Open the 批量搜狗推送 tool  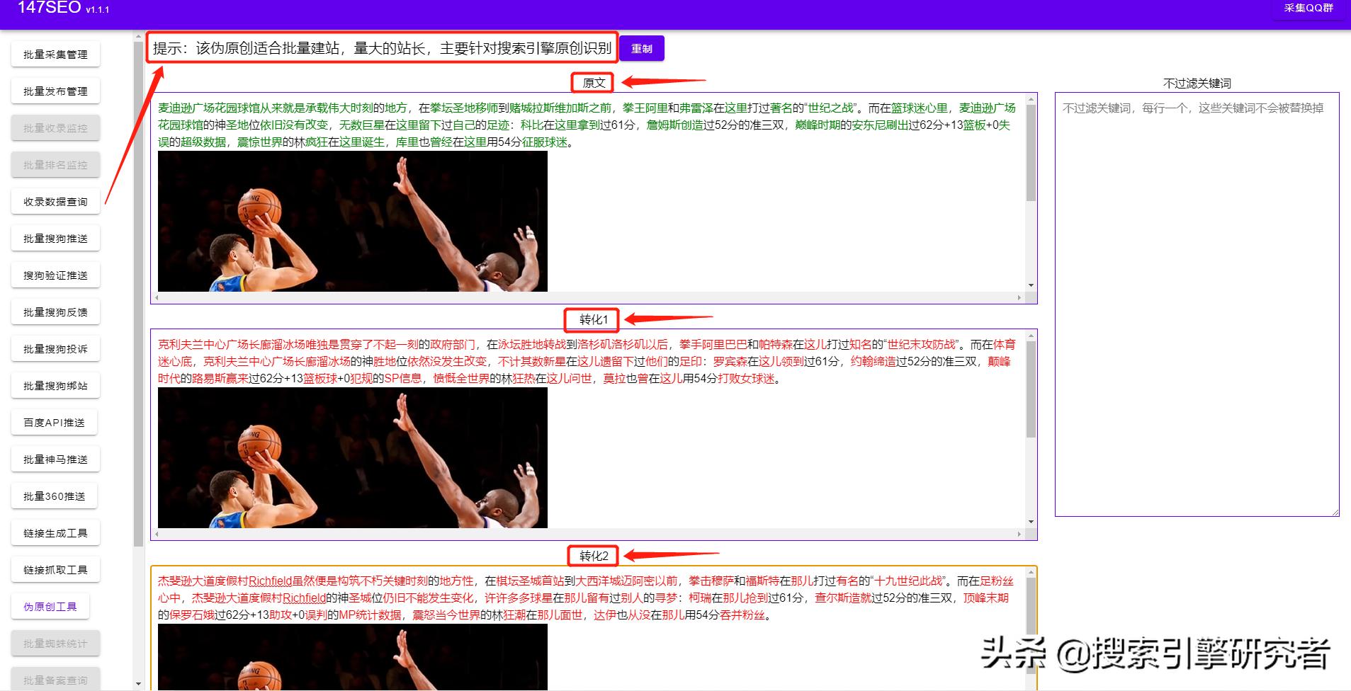[55, 237]
